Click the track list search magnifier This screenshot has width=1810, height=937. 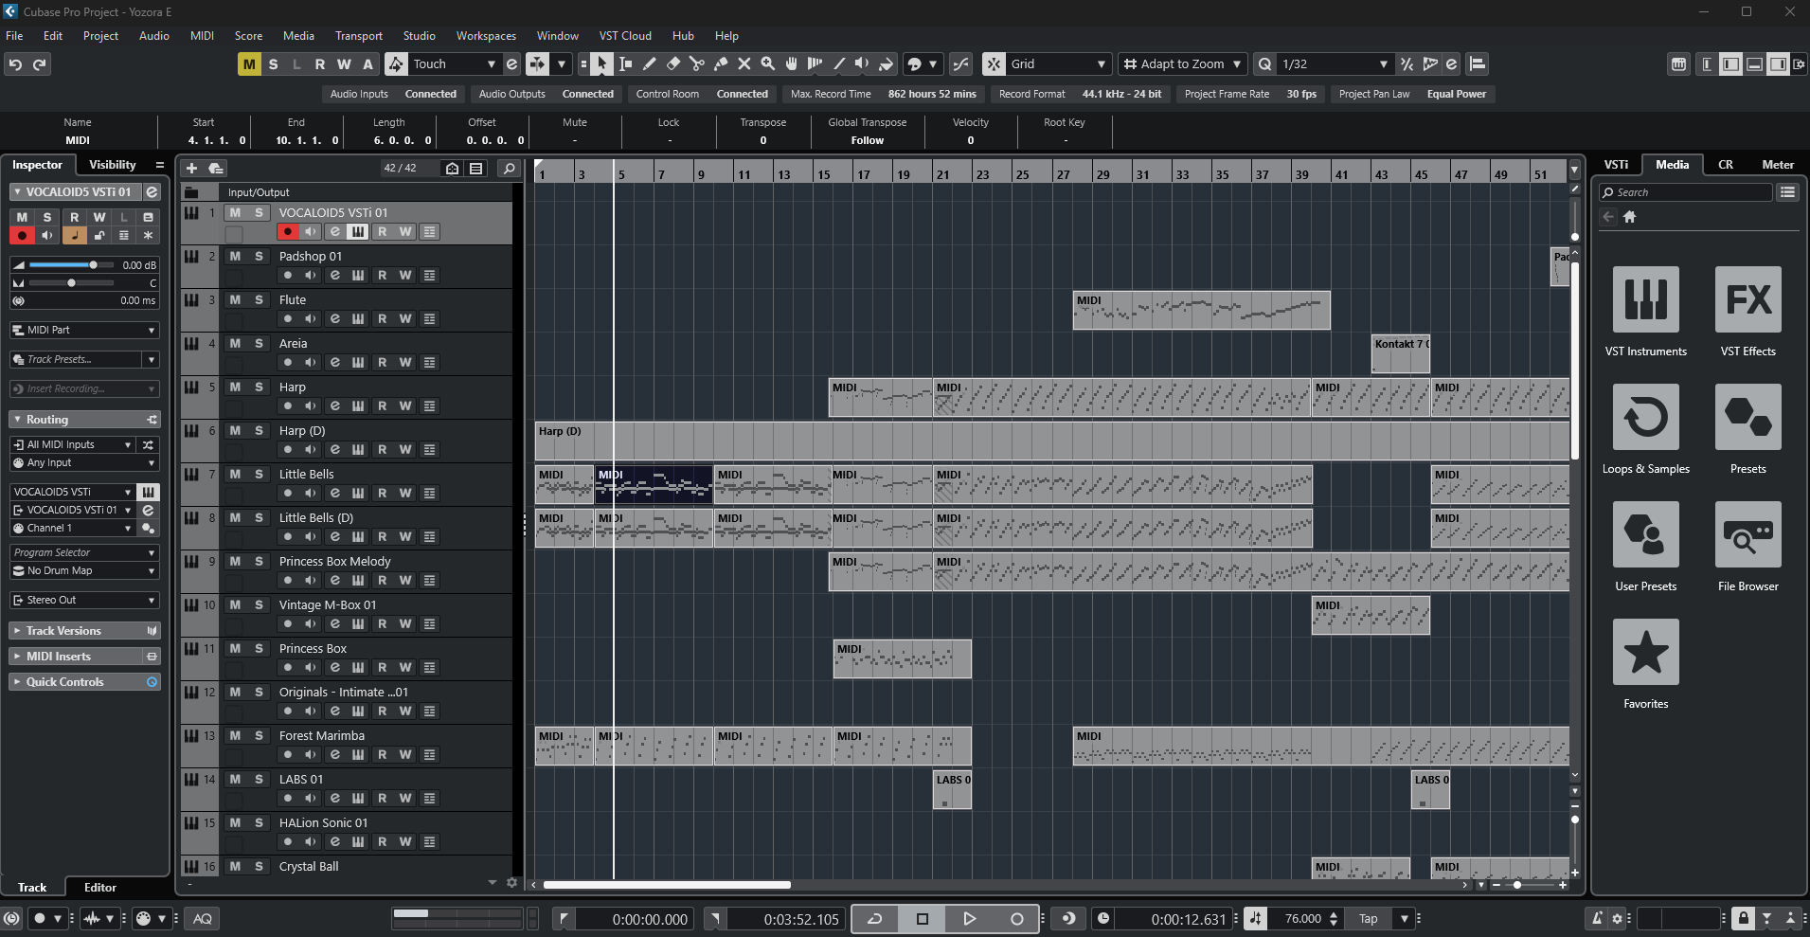pos(510,169)
